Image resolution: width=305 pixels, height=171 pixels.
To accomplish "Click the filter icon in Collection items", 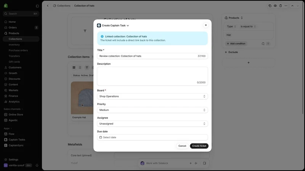I will [87, 68].
